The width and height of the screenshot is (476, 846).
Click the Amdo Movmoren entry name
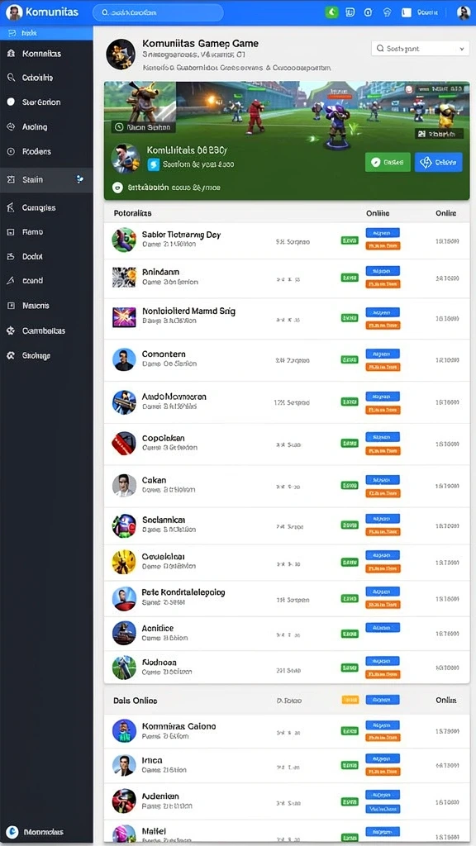(174, 397)
